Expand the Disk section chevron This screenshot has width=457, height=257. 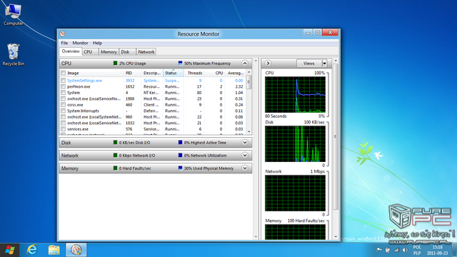(245, 143)
